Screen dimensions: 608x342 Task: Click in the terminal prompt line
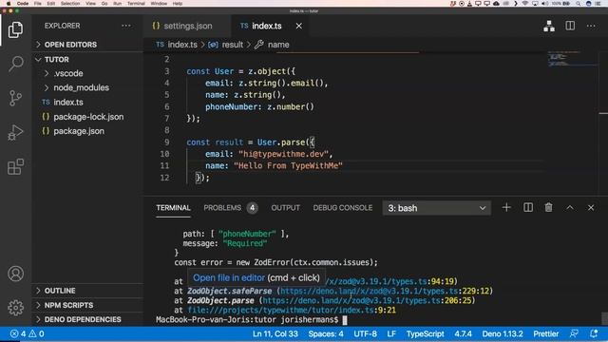pyautogui.click(x=252, y=320)
